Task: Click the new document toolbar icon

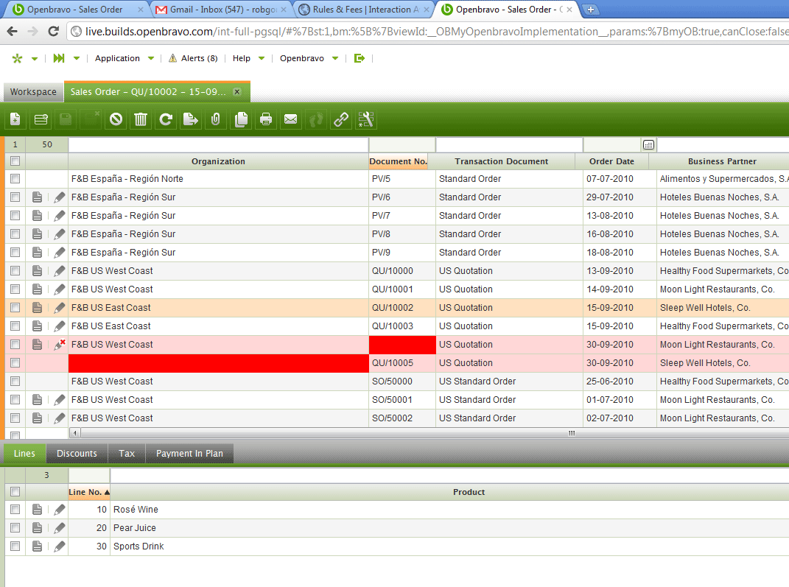Action: click(x=15, y=119)
